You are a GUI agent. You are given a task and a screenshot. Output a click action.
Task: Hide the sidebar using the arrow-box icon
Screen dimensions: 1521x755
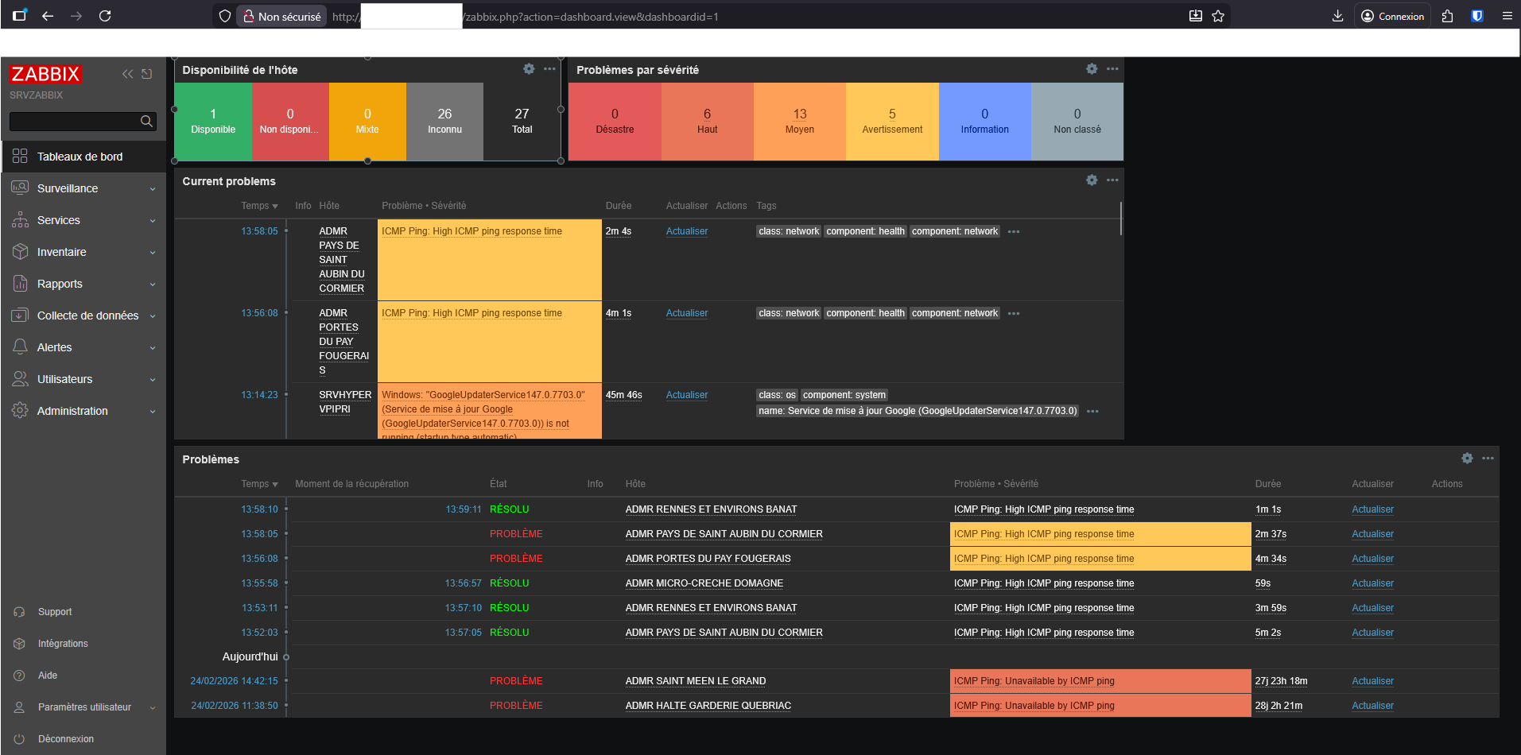(x=147, y=74)
